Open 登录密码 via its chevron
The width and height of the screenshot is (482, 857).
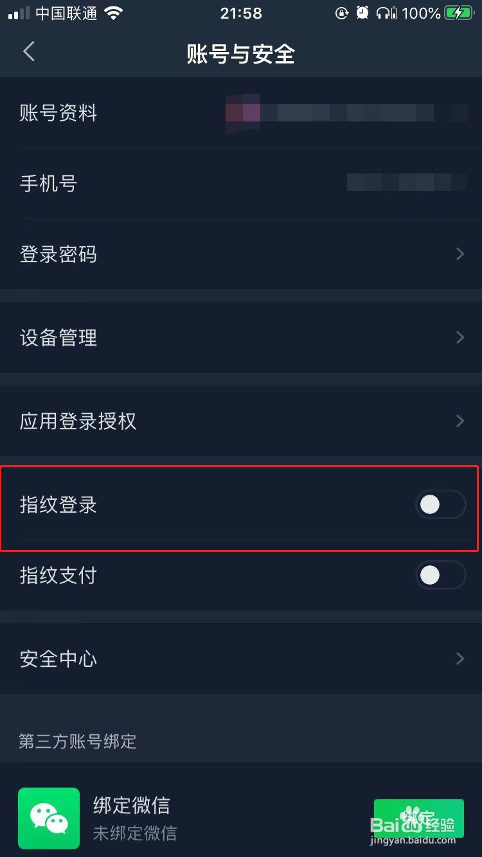point(459,254)
